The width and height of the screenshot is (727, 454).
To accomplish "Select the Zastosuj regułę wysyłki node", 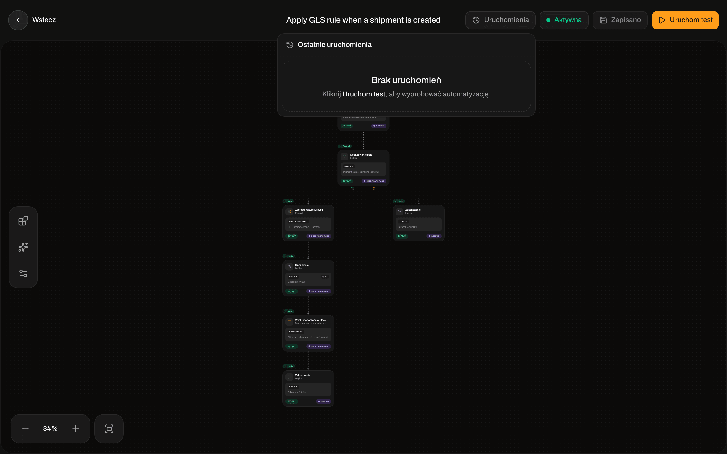I will [x=308, y=223].
